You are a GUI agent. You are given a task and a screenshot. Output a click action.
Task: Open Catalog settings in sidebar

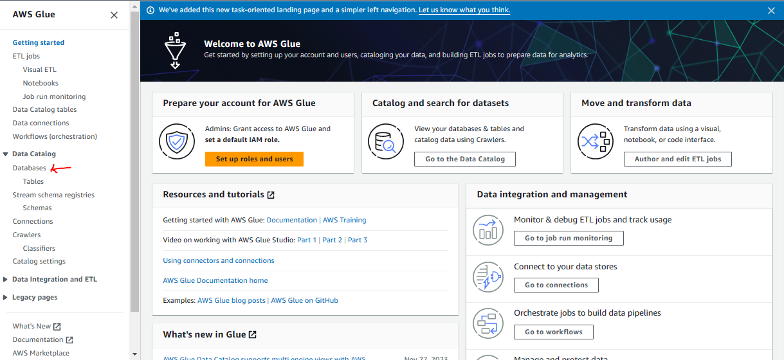click(39, 261)
